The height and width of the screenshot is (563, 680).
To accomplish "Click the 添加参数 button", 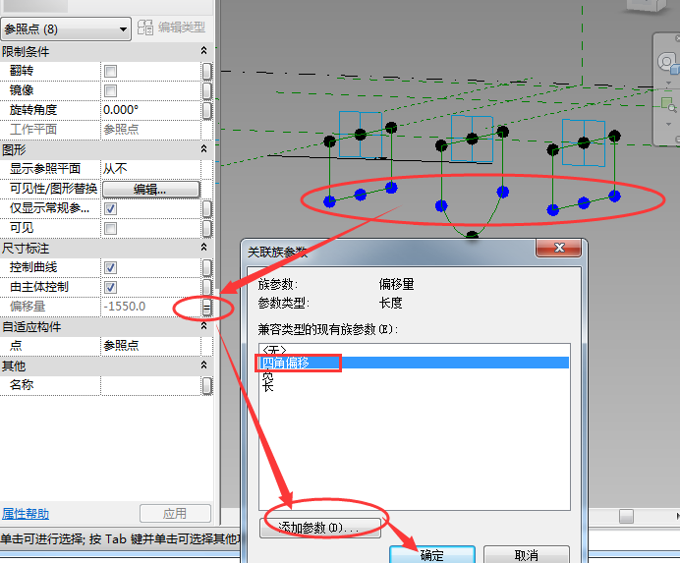I will [x=319, y=528].
